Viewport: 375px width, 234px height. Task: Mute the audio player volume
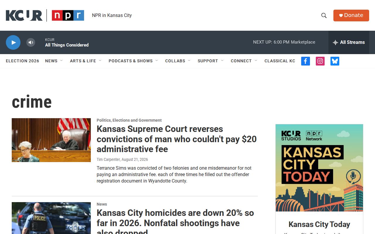coord(31,42)
